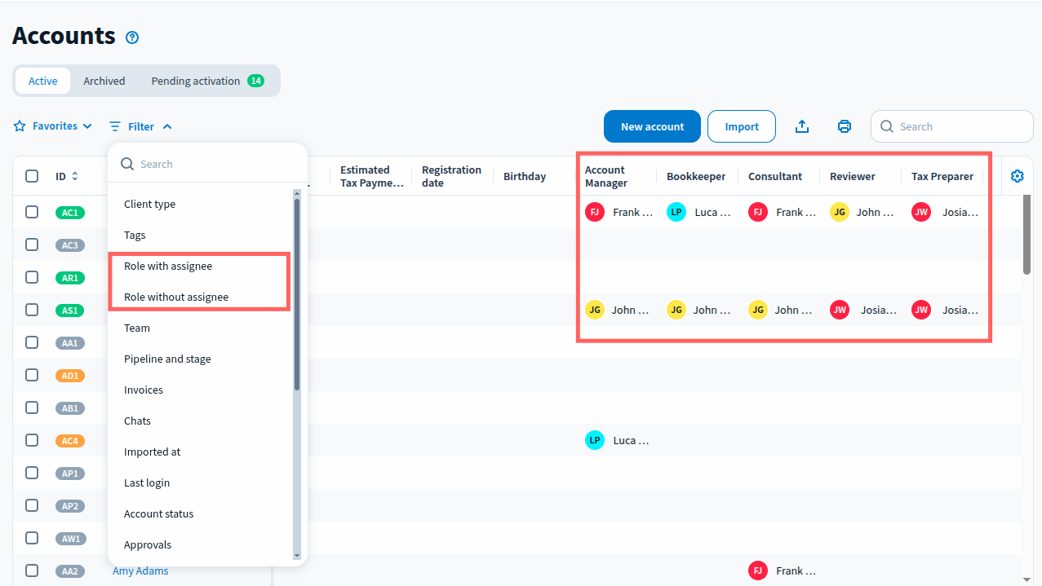This screenshot has width=1042, height=586.
Task: Select the checkbox for account AS1
Action: pos(32,310)
